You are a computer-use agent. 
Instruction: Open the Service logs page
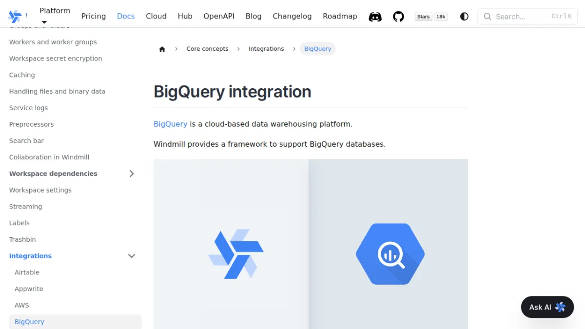(x=28, y=108)
